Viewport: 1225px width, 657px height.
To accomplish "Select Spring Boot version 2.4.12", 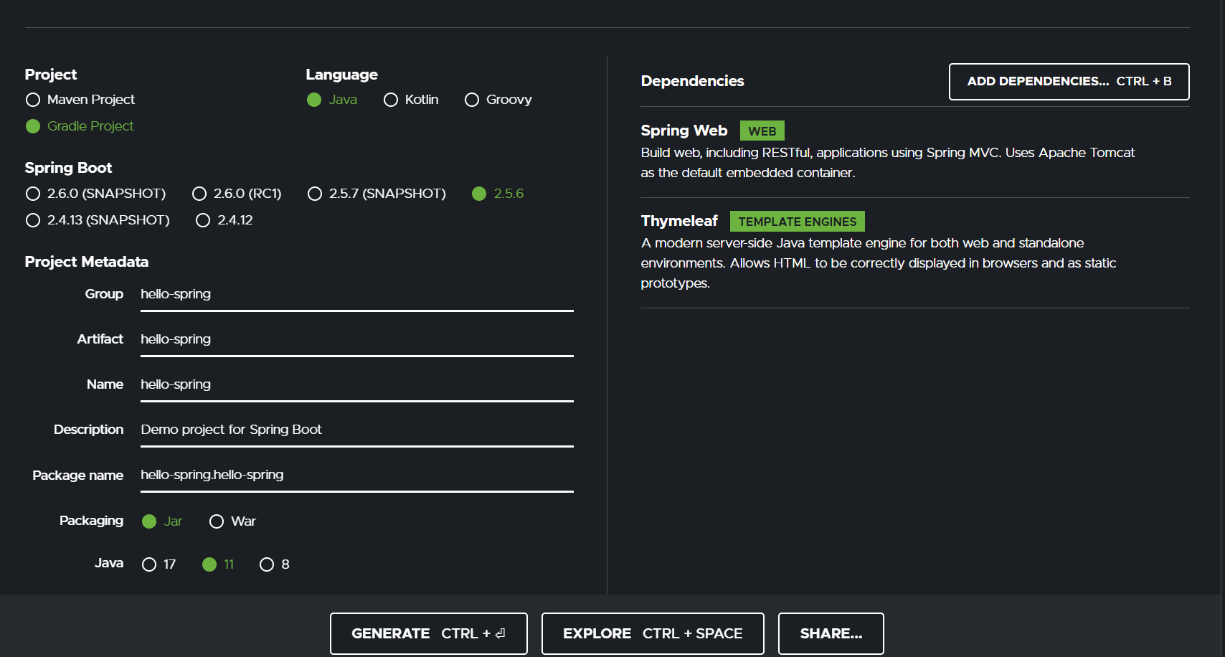I will pyautogui.click(x=224, y=220).
